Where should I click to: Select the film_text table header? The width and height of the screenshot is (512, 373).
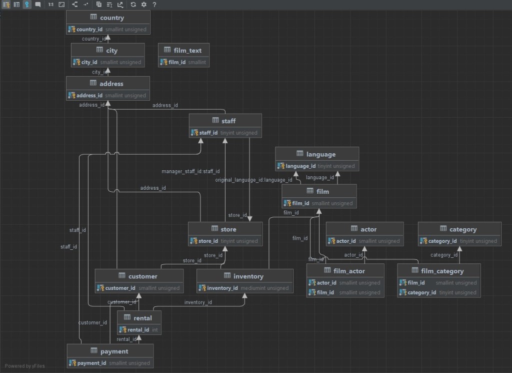point(183,51)
